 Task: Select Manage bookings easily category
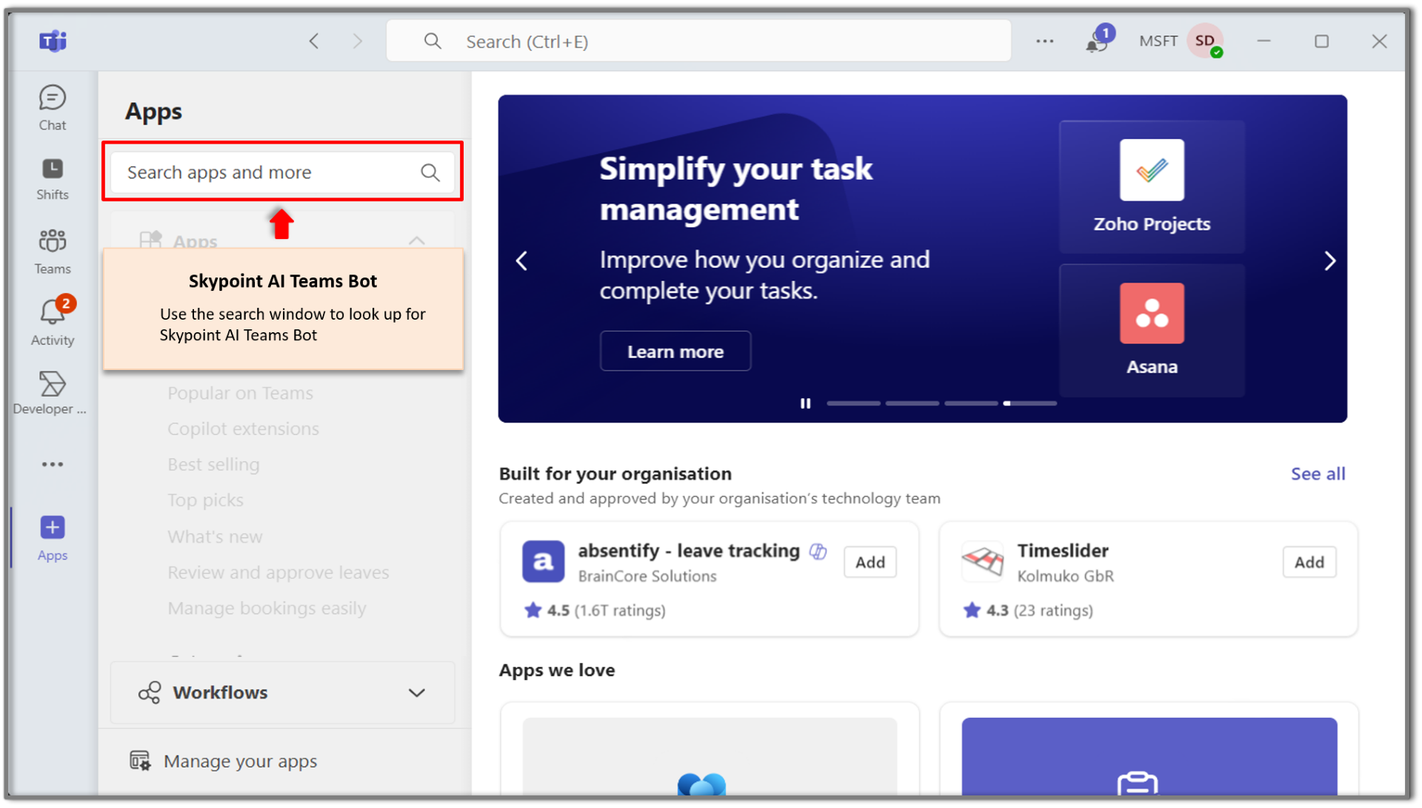(x=267, y=607)
